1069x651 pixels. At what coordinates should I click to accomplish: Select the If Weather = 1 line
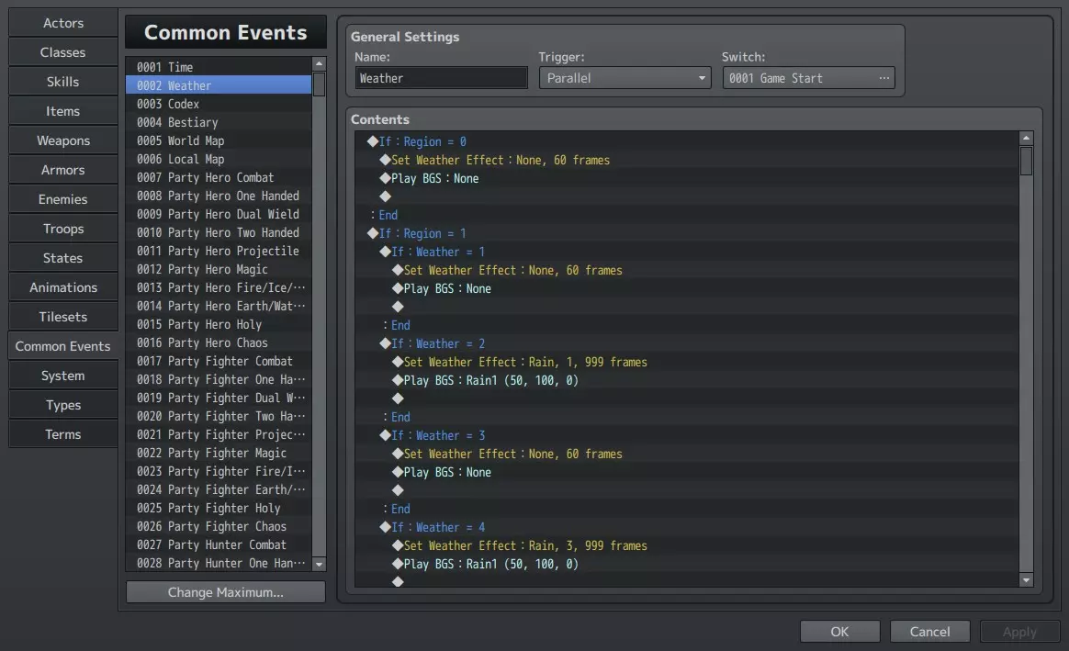click(x=687, y=252)
